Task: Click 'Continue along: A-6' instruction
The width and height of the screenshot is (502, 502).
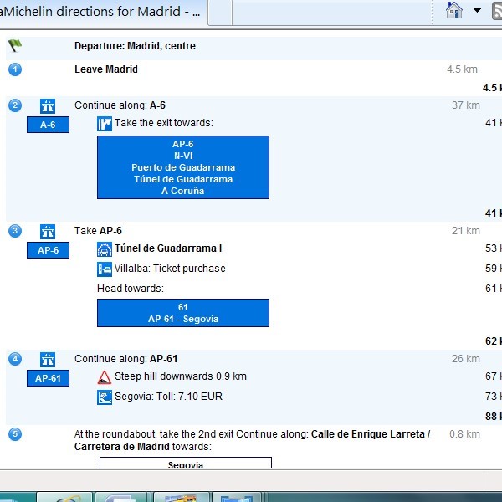Action: [x=120, y=105]
